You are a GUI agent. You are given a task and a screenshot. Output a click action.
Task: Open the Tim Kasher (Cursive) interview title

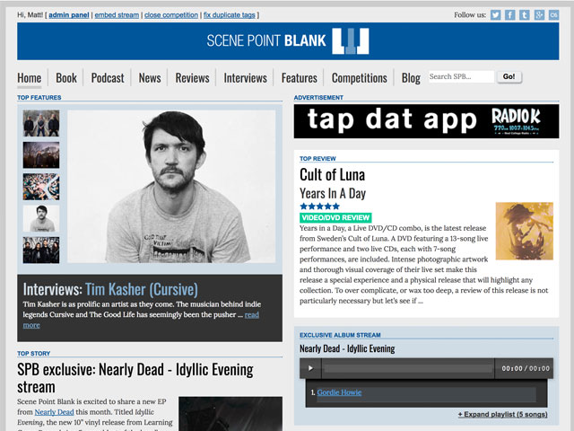[x=142, y=289]
